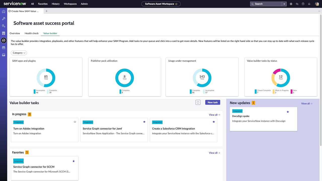
Task: Click the SAM apps and plugins donut chart
Action: 46,78
